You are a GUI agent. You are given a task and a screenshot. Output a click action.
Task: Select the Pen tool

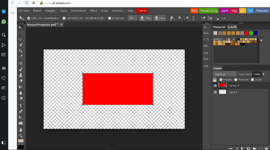tap(21, 112)
